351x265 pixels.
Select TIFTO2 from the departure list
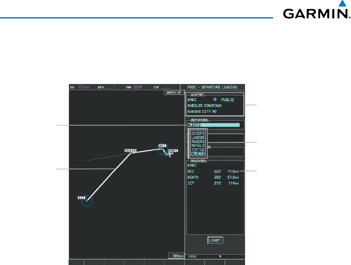click(x=198, y=150)
